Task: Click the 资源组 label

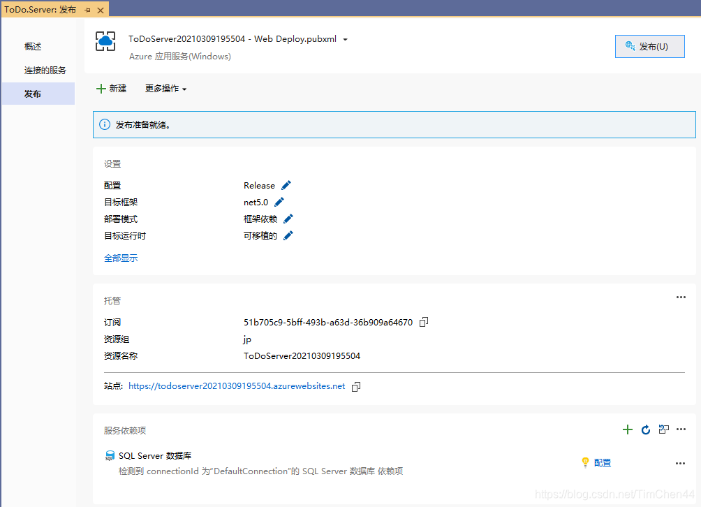Action: [x=116, y=339]
